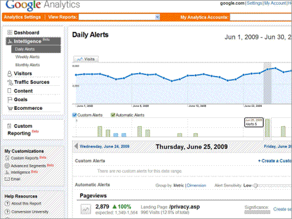
Task: Open Weekly Alerts report
Action: coord(27,57)
